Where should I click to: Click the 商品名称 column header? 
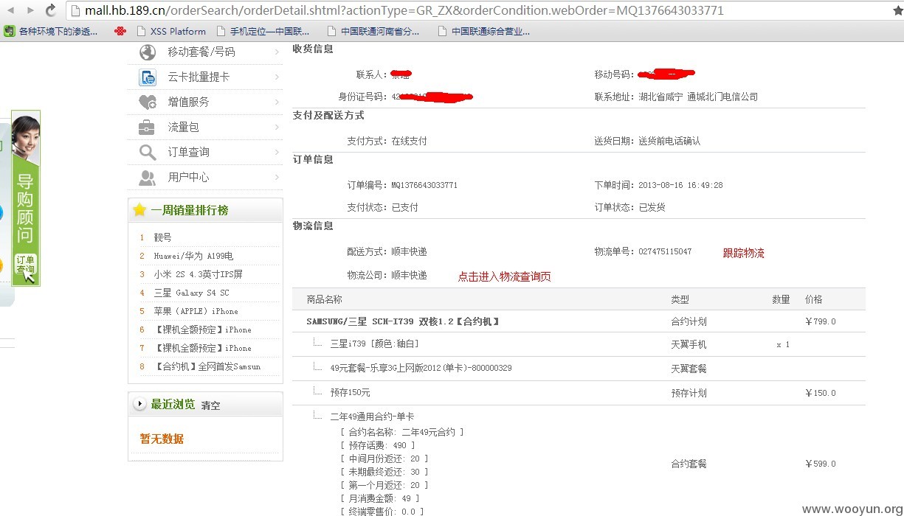tap(324, 299)
